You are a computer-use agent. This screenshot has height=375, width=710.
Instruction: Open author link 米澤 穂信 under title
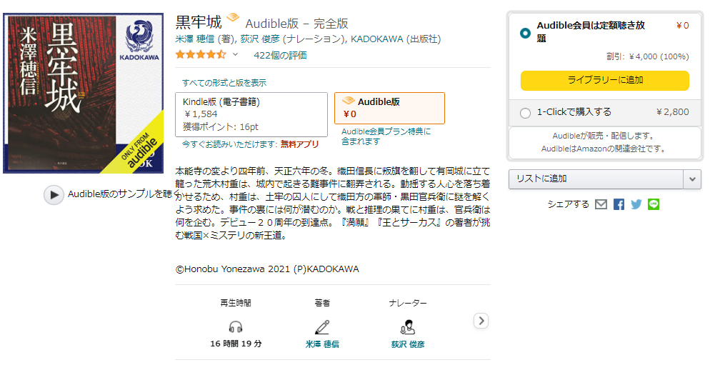tap(195, 39)
